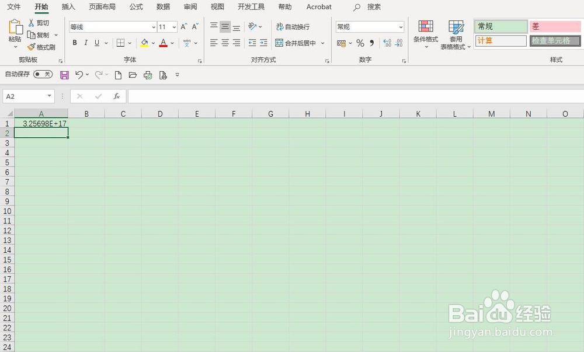584x352 pixels.
Task: Switch to 页面布局 tab
Action: pyautogui.click(x=102, y=6)
